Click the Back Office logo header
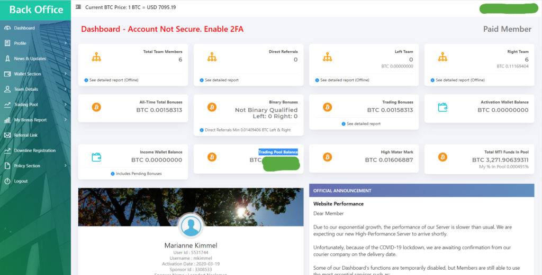This screenshot has width=542, height=275. (35, 10)
